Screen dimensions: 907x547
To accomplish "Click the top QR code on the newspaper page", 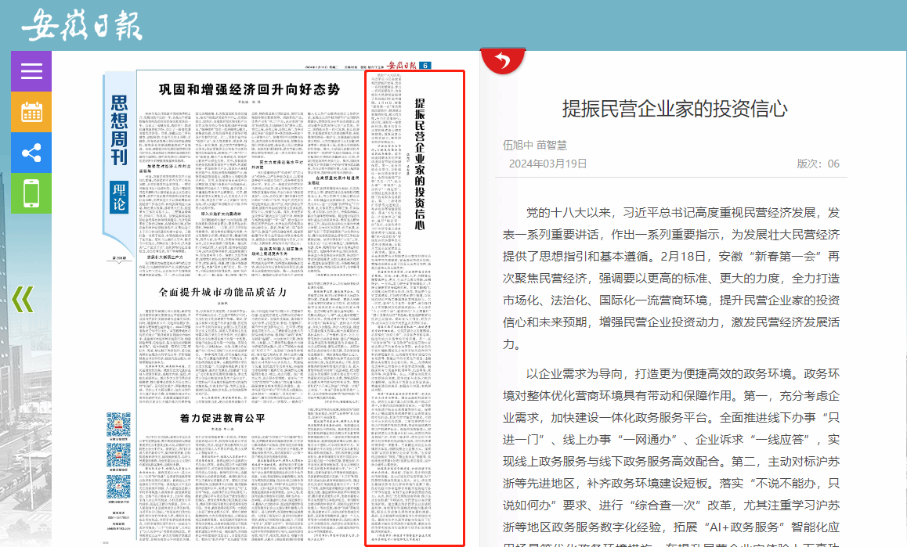I will click(x=119, y=424).
